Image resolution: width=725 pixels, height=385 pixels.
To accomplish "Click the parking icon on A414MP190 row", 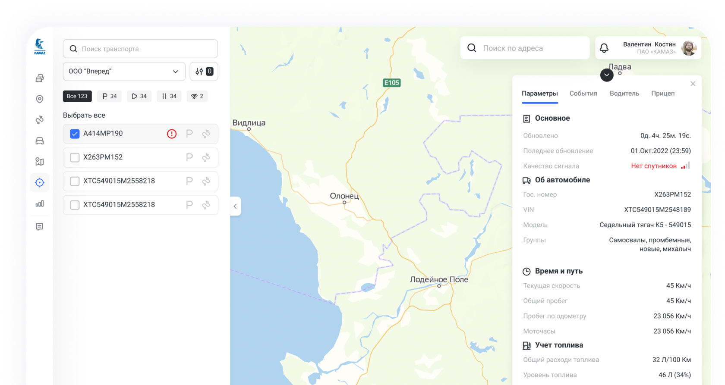I will click(x=189, y=134).
